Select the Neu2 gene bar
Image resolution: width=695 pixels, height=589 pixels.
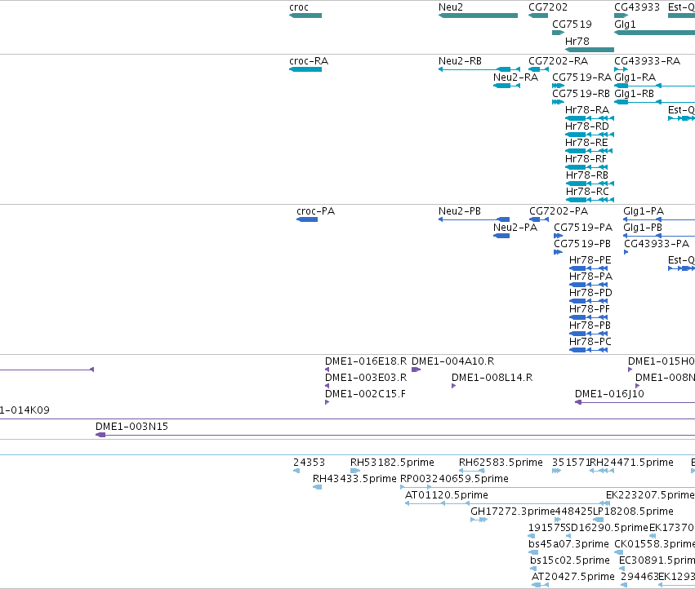[x=478, y=15]
